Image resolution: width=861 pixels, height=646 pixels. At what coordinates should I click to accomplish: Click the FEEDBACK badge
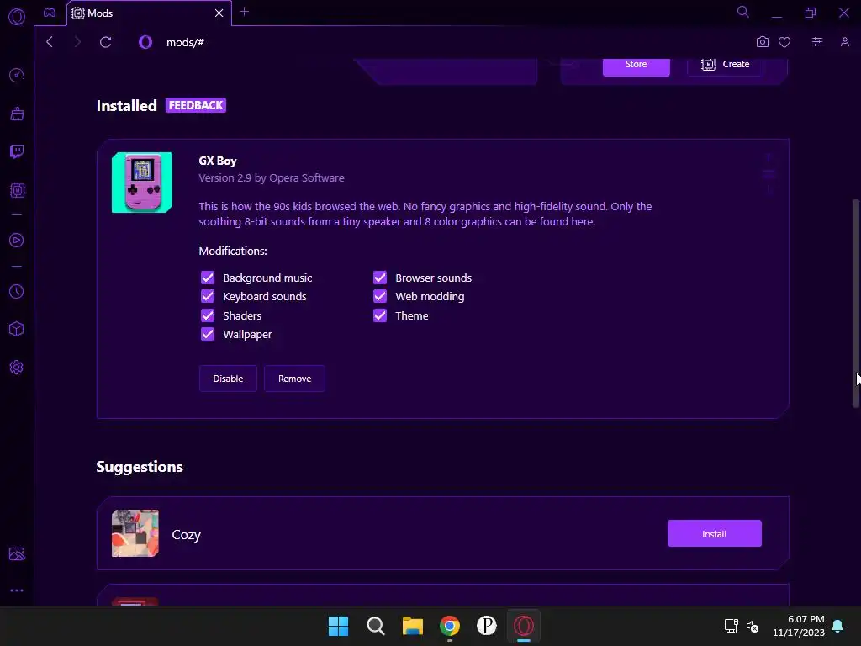point(196,105)
